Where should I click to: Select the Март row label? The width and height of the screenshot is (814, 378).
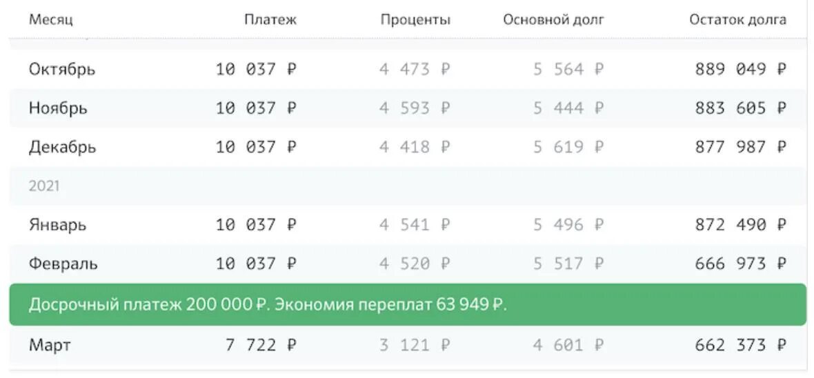49,346
